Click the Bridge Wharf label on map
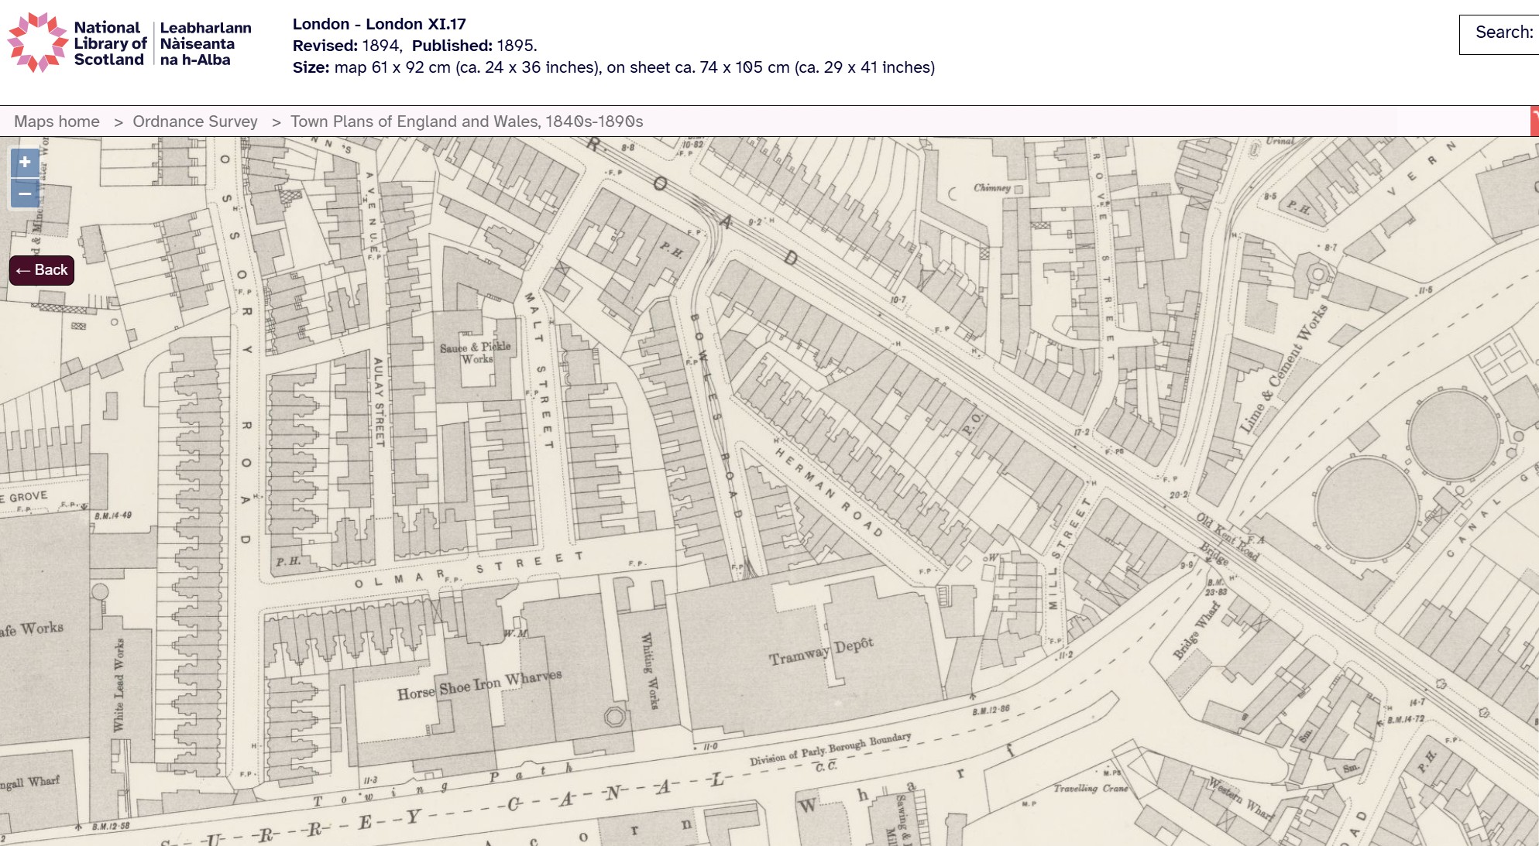Viewport: 1539px width, 846px height. (1196, 631)
